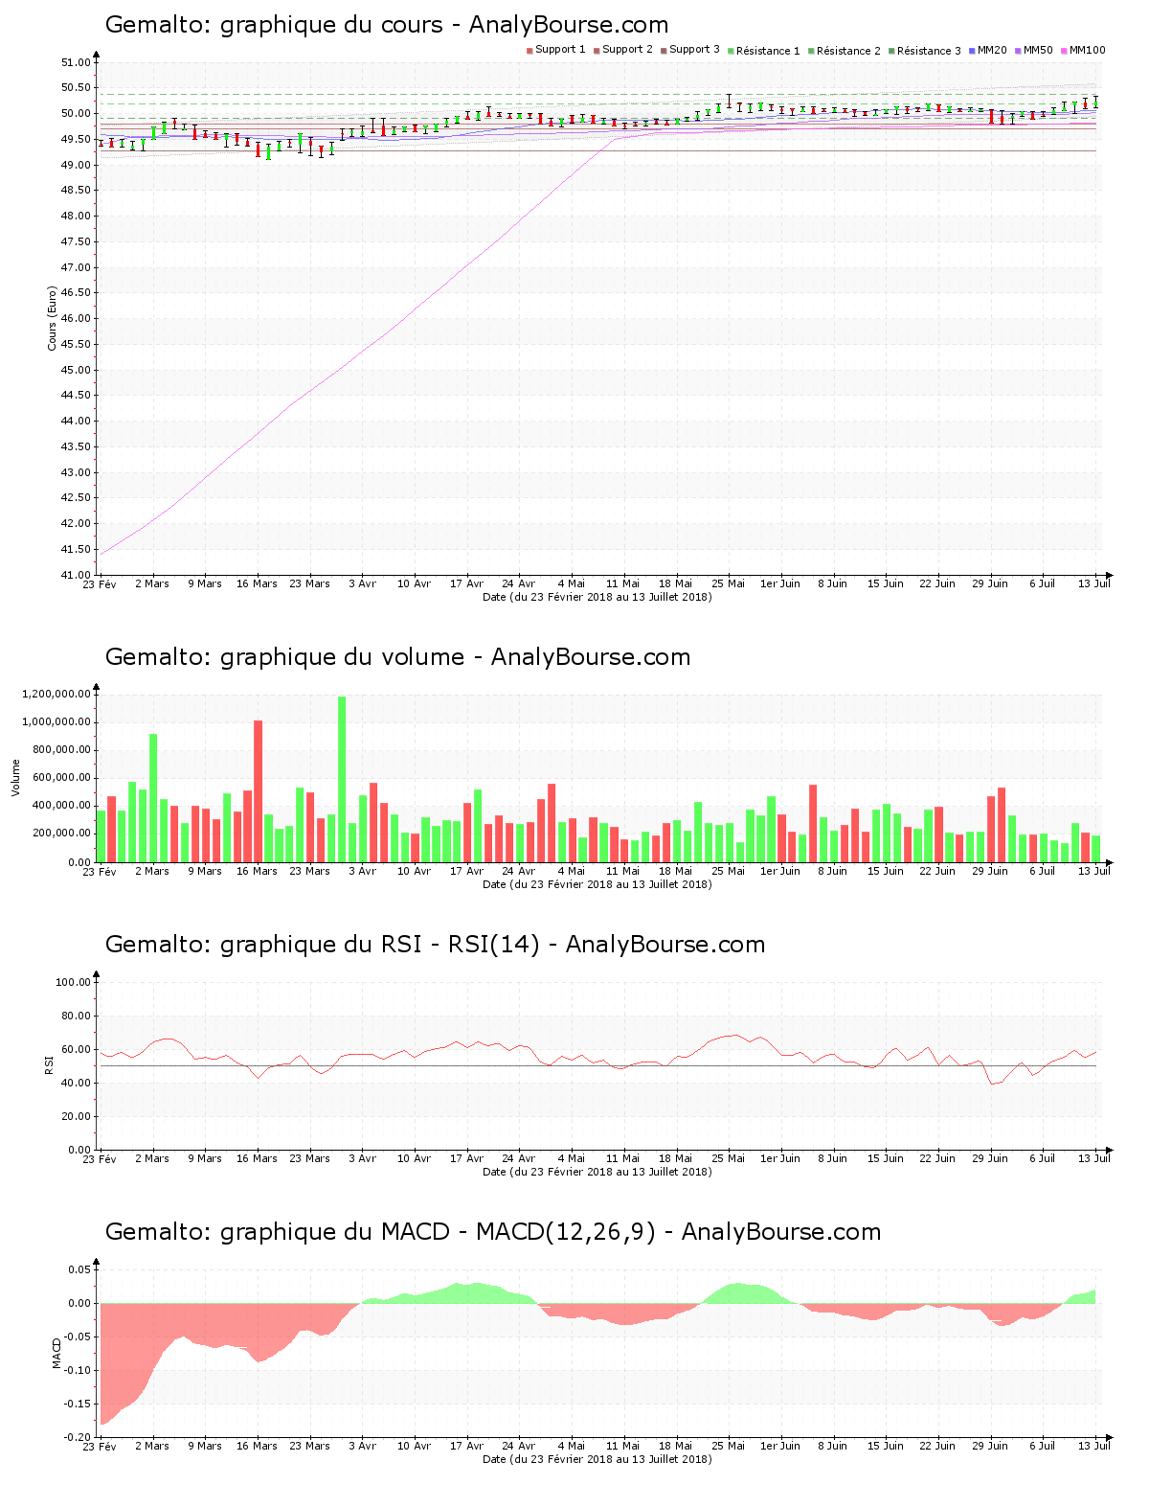Image resolution: width=1149 pixels, height=1485 pixels.
Task: Click the 60.00 value on the RSI axis
Action: [x=76, y=1050]
